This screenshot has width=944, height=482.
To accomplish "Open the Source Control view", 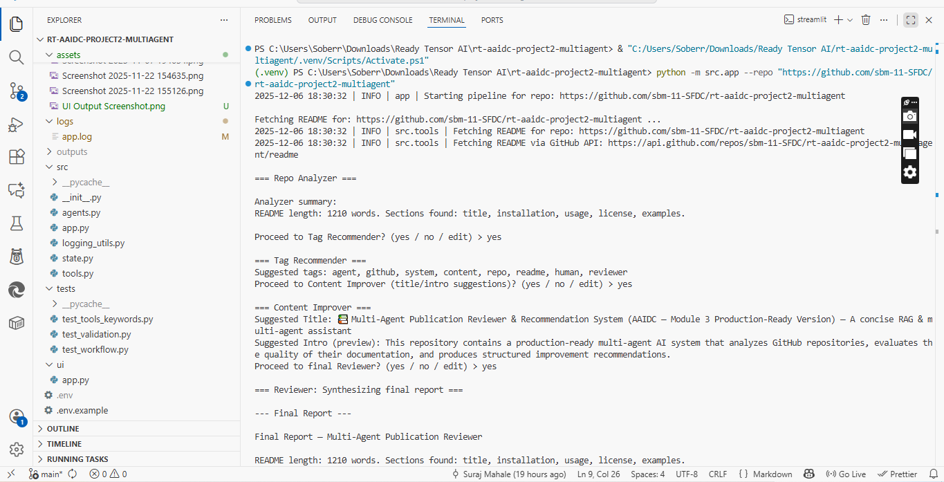I will click(17, 91).
